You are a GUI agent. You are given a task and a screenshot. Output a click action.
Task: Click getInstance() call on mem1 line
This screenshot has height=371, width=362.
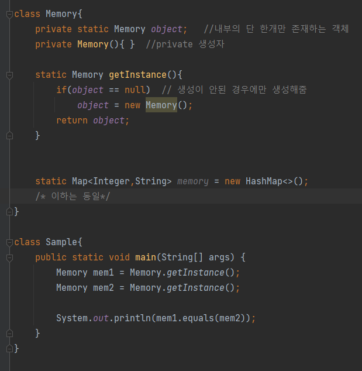pos(201,273)
